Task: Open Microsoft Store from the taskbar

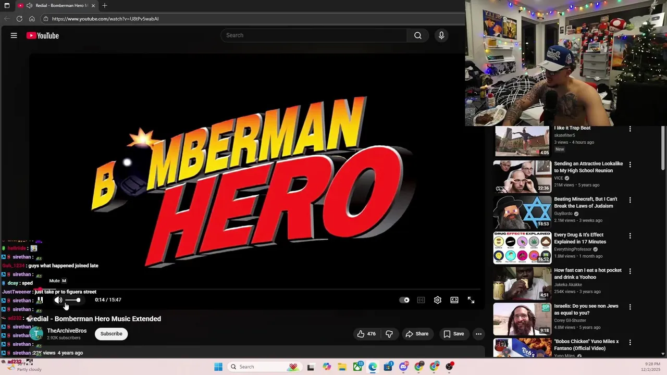Action: [388, 367]
